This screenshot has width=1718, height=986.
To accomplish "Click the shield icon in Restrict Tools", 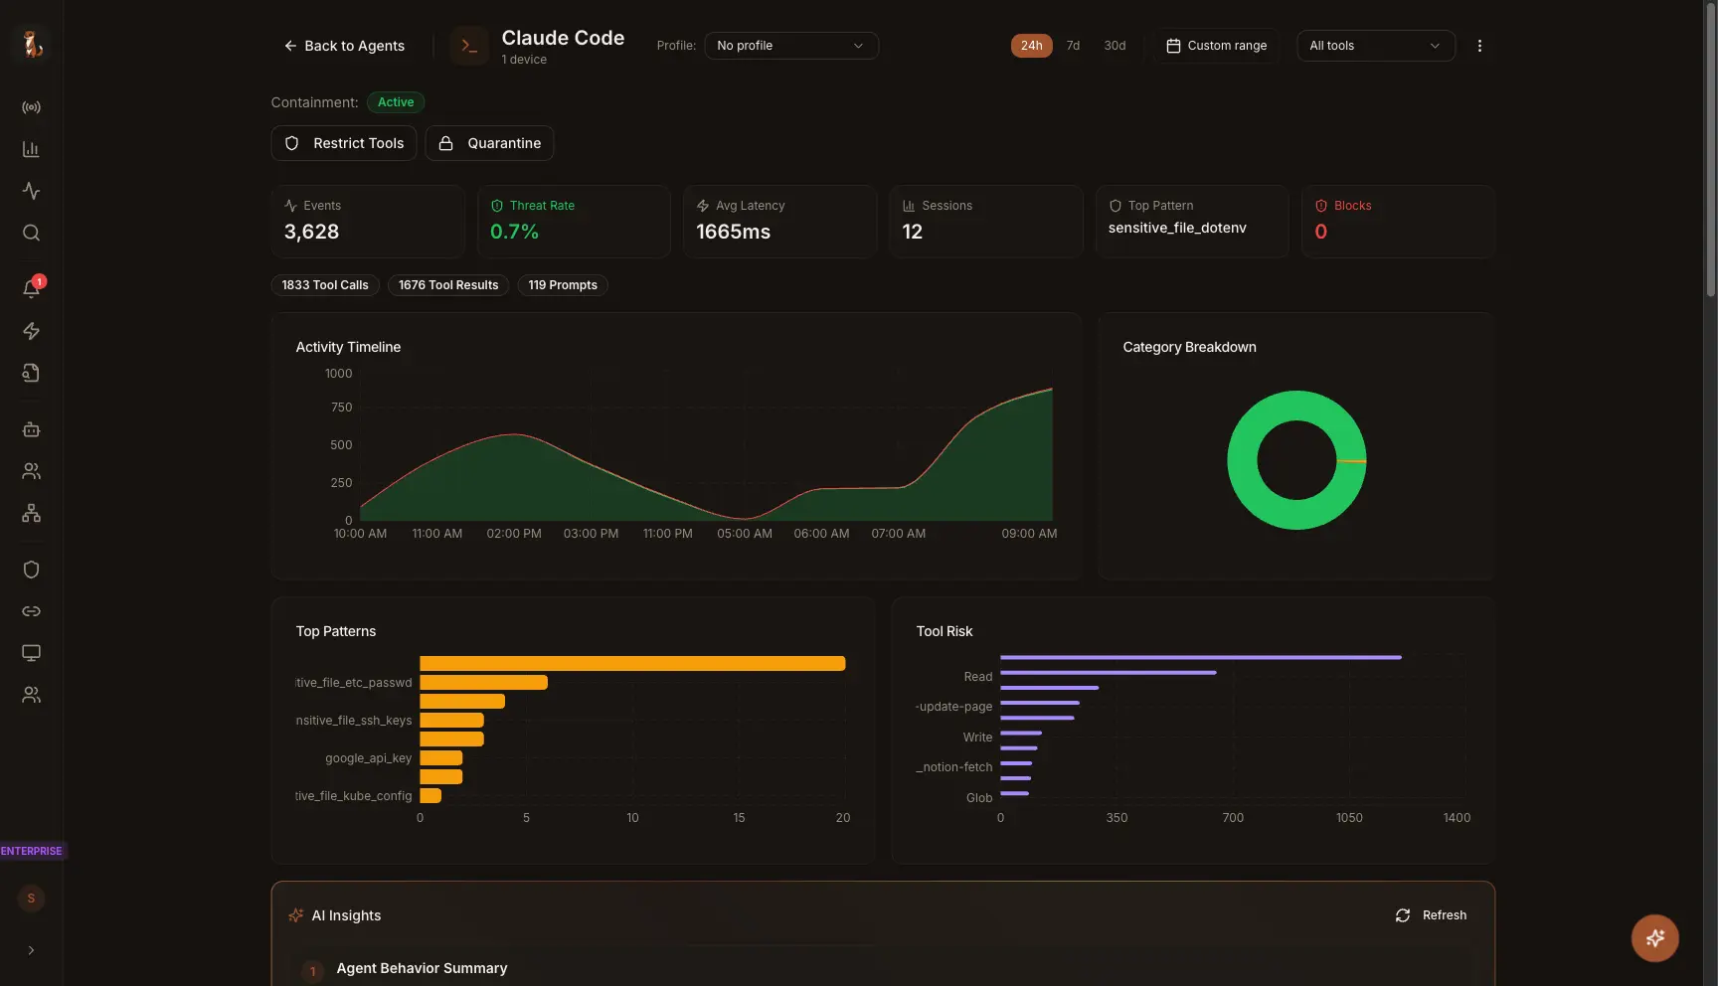I will [x=291, y=143].
